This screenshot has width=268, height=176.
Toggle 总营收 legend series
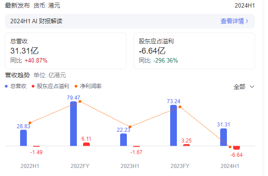16,86
